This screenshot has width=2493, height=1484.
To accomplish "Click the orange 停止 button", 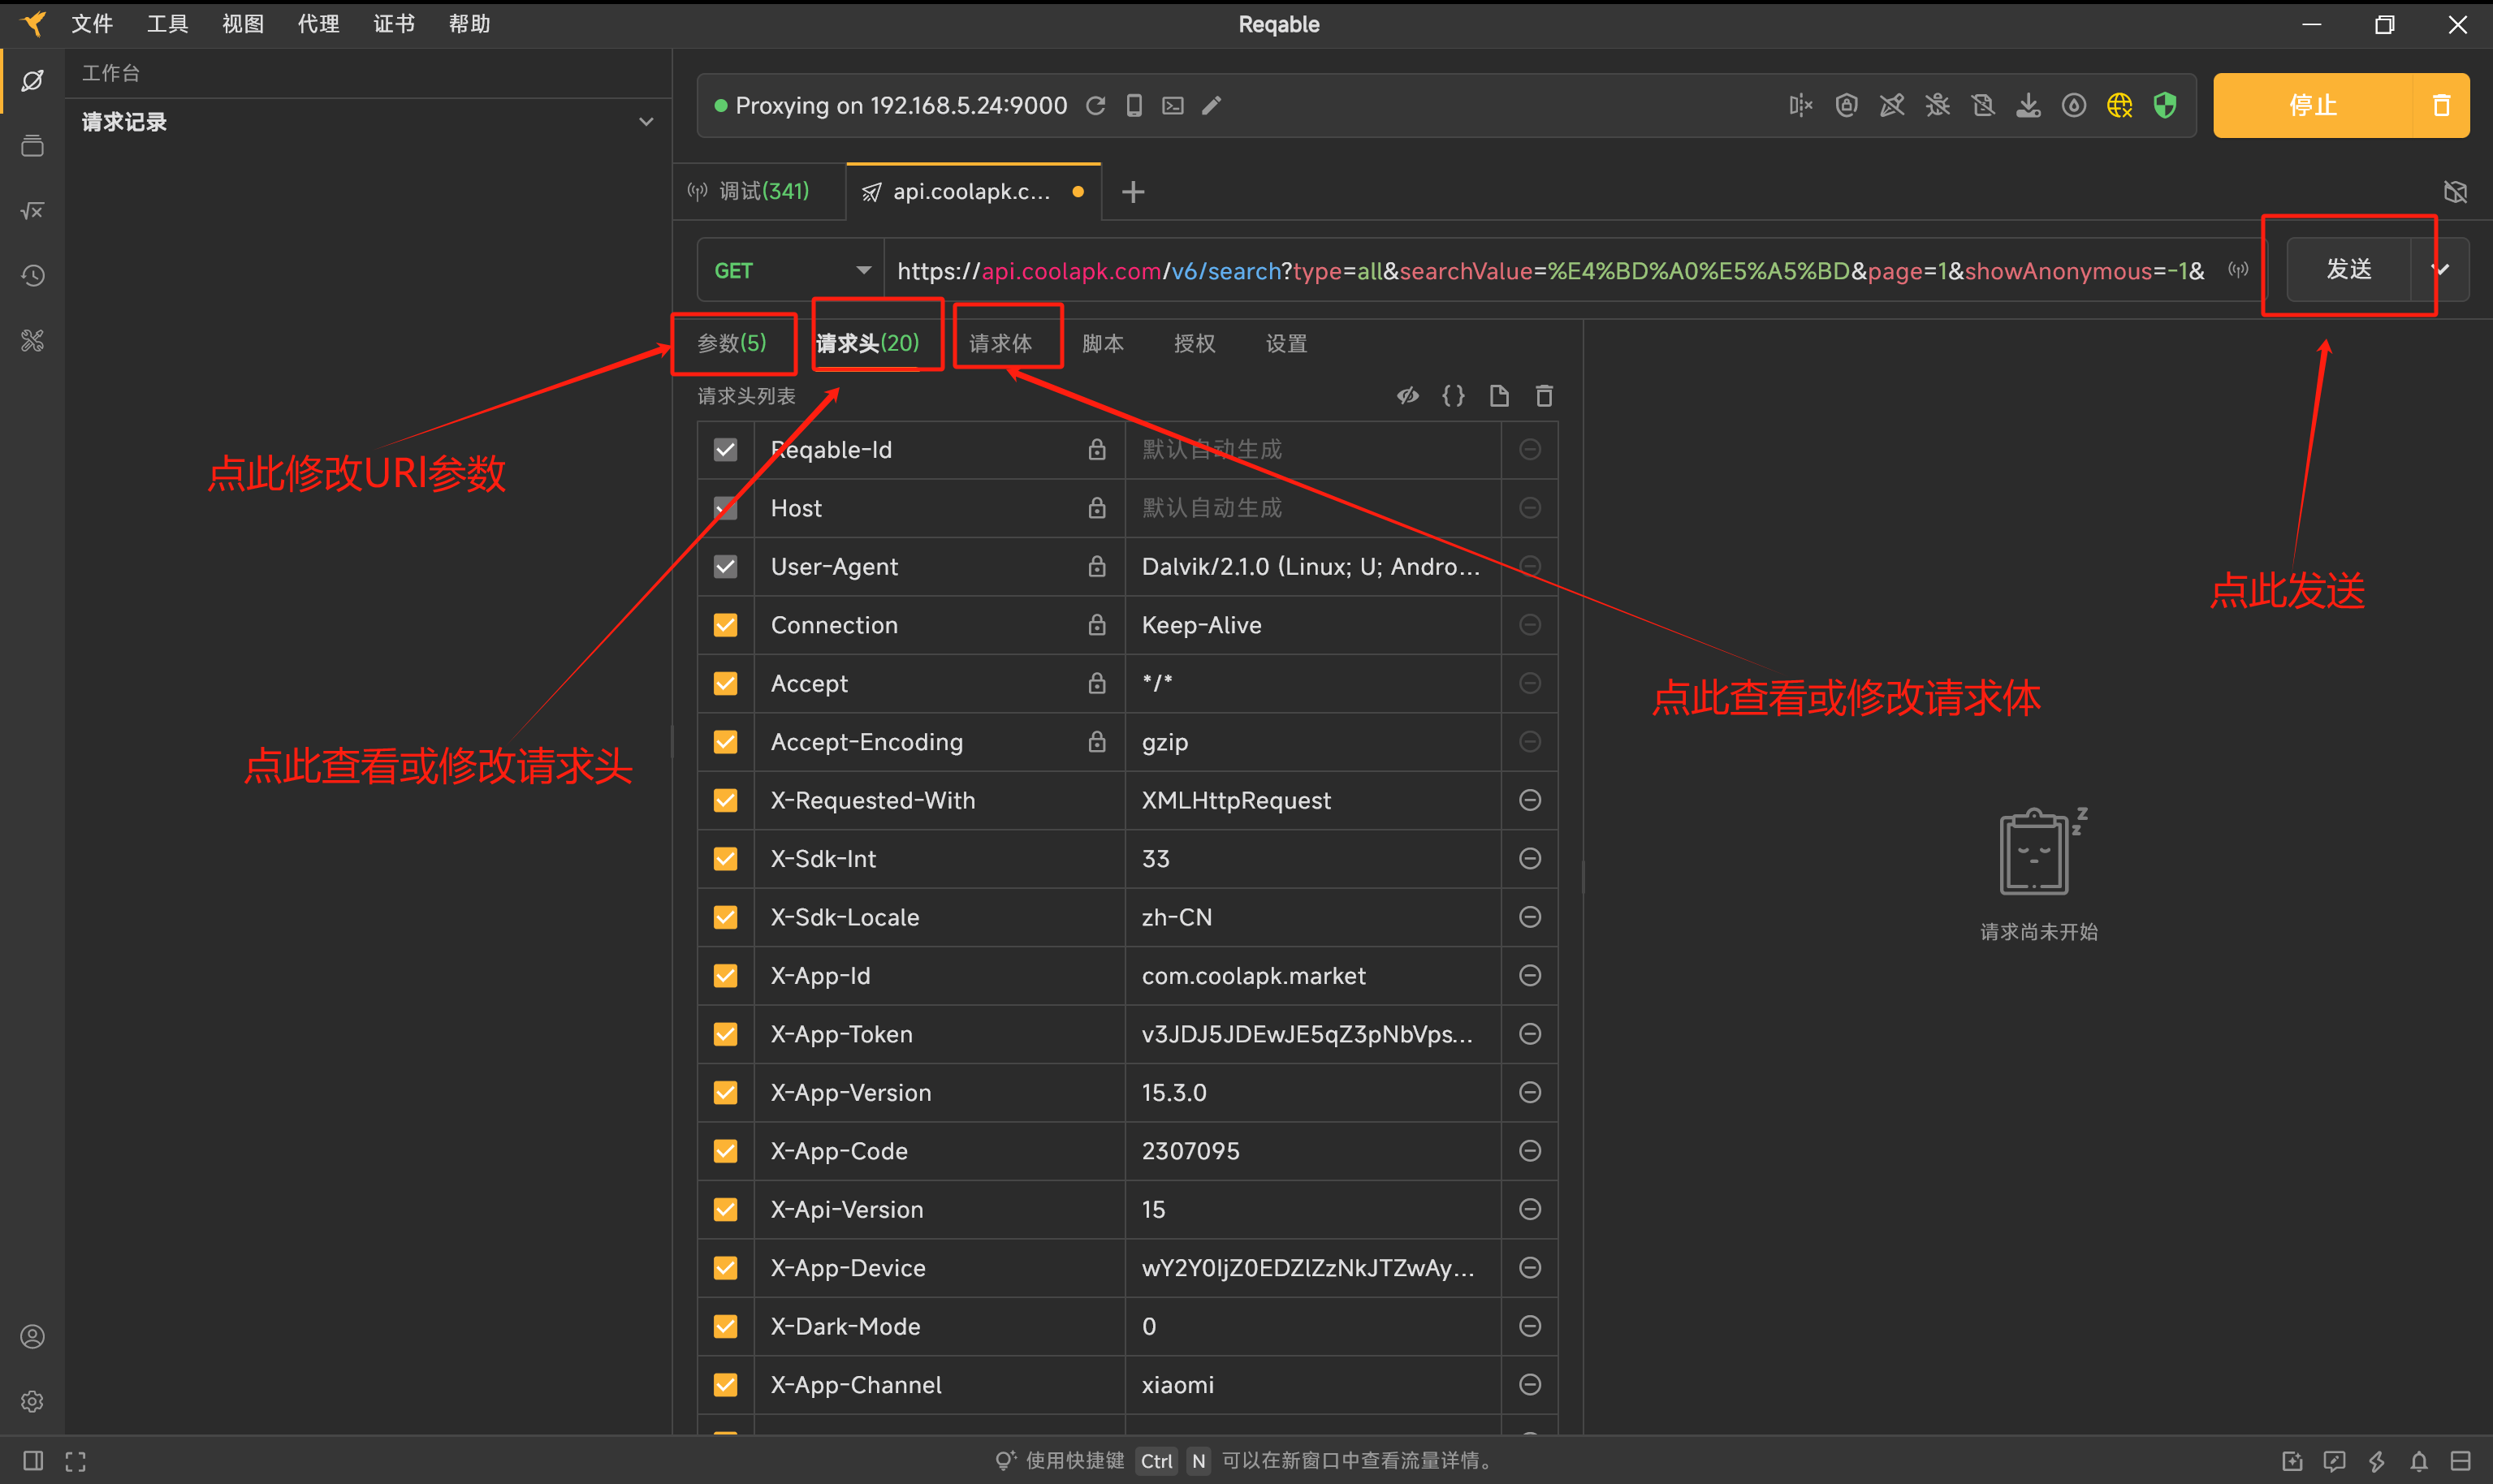I will pos(2312,105).
